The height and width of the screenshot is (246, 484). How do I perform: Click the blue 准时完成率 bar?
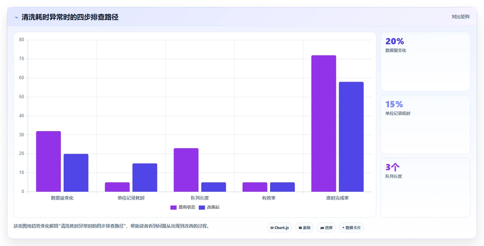click(x=351, y=137)
